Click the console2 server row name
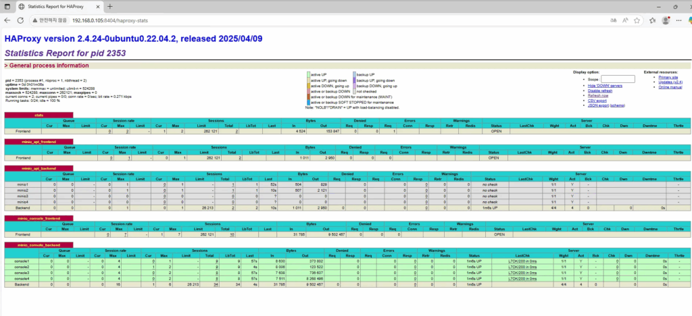 pyautogui.click(x=22, y=267)
